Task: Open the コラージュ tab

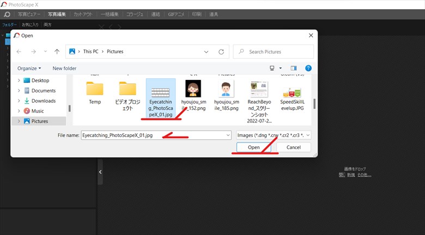Action: point(135,14)
